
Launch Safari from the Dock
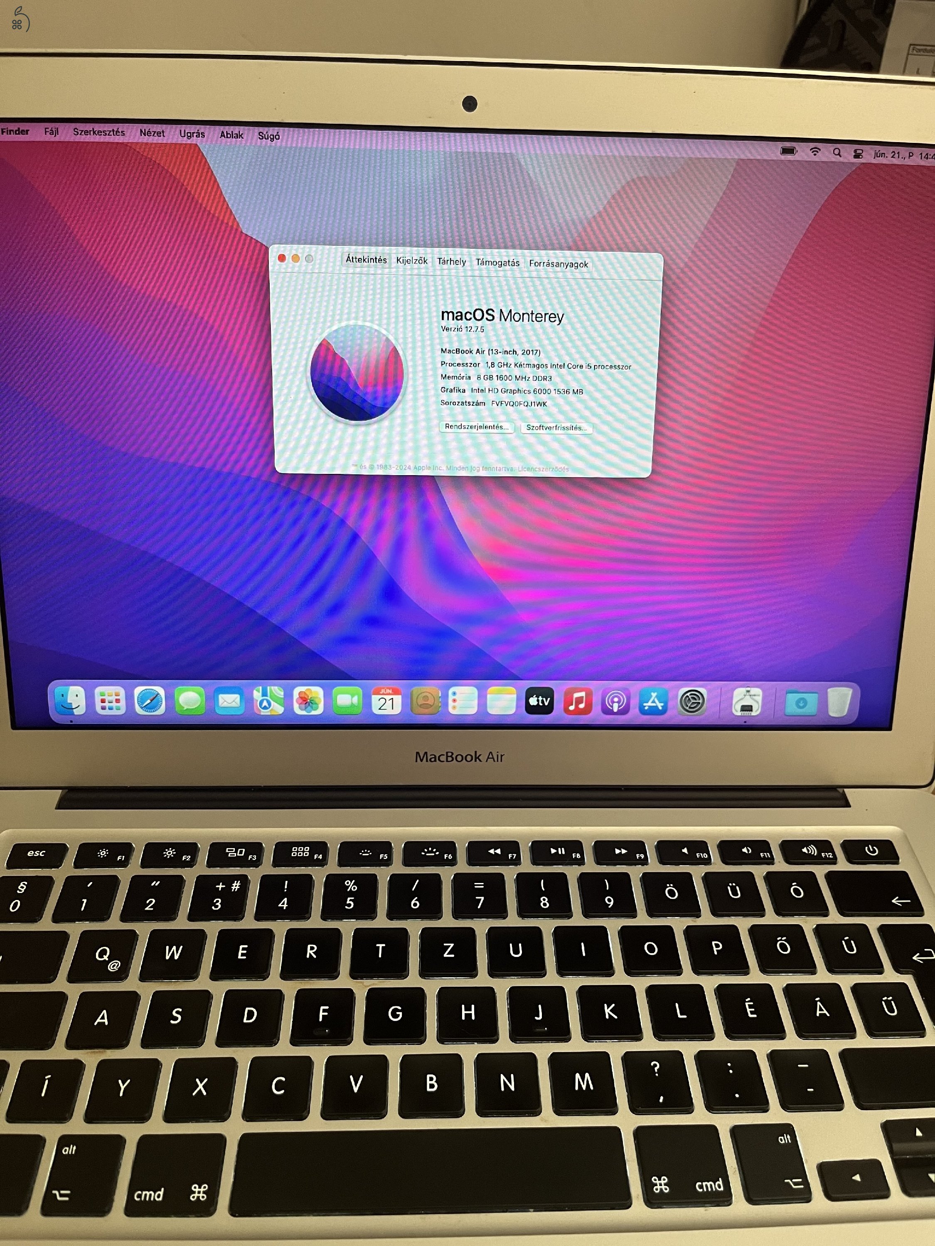click(149, 701)
